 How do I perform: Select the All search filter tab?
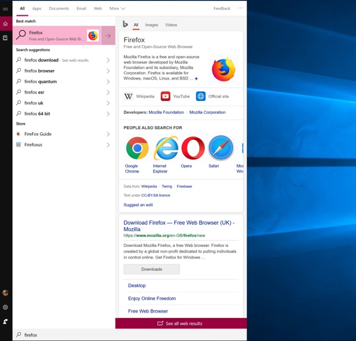coord(22,9)
